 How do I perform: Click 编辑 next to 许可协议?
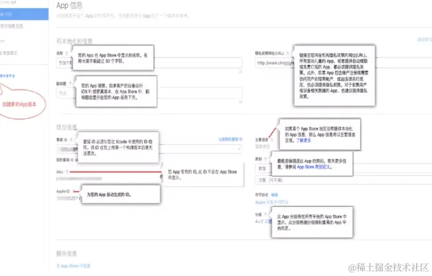[275, 195]
